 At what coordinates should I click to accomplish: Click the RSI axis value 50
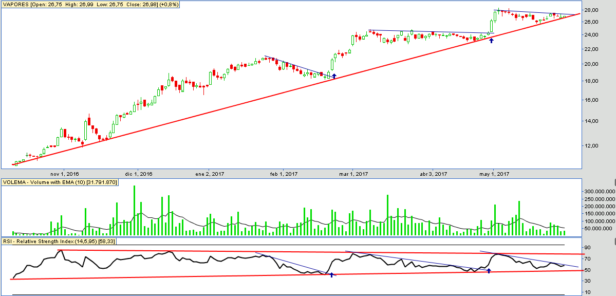588,270
